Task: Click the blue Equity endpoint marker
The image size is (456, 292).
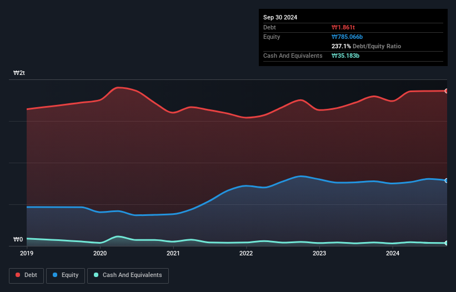Action: point(447,180)
